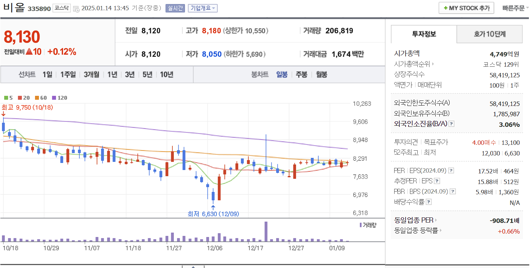The height and width of the screenshot is (268, 530).
Task: Click the 배당수익률 help icon
Action: (428, 201)
